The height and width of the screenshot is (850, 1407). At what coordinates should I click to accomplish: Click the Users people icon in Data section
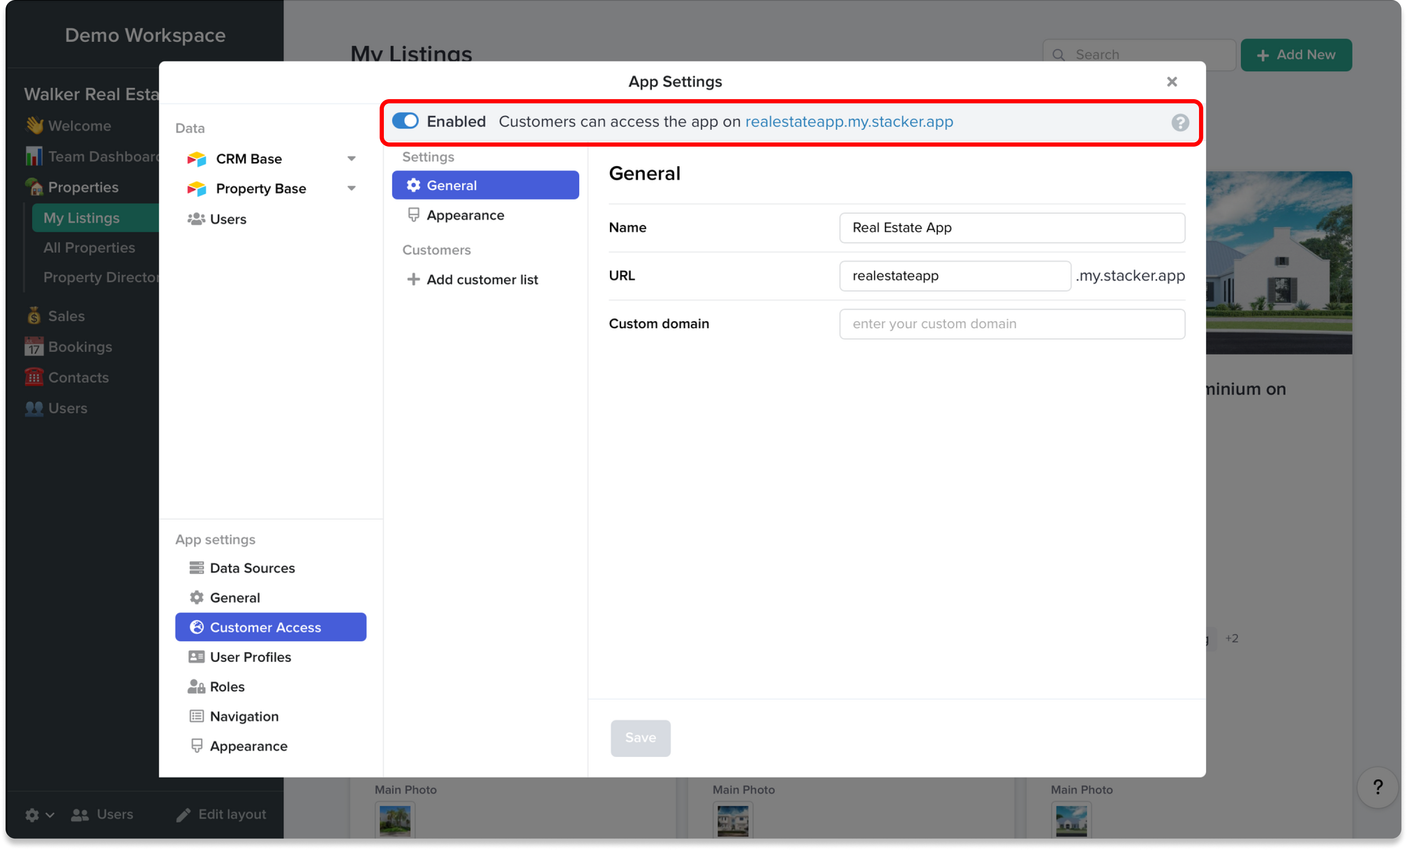[196, 219]
